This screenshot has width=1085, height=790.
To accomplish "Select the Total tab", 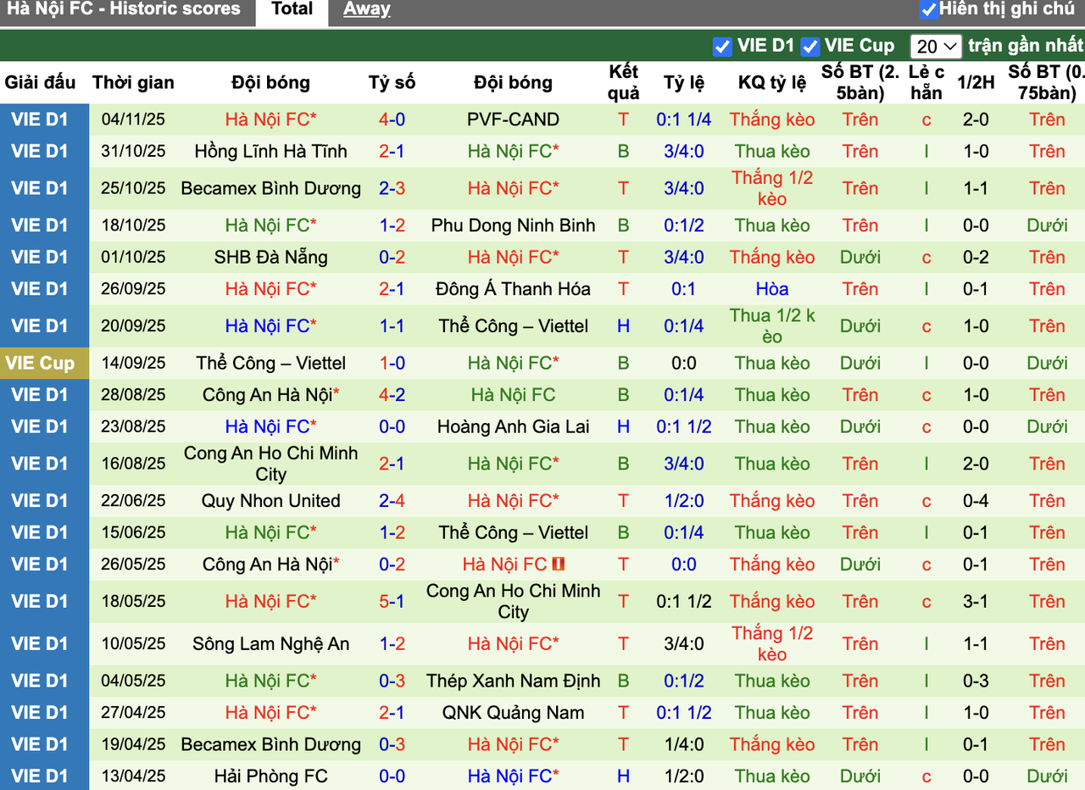I will 292,9.
